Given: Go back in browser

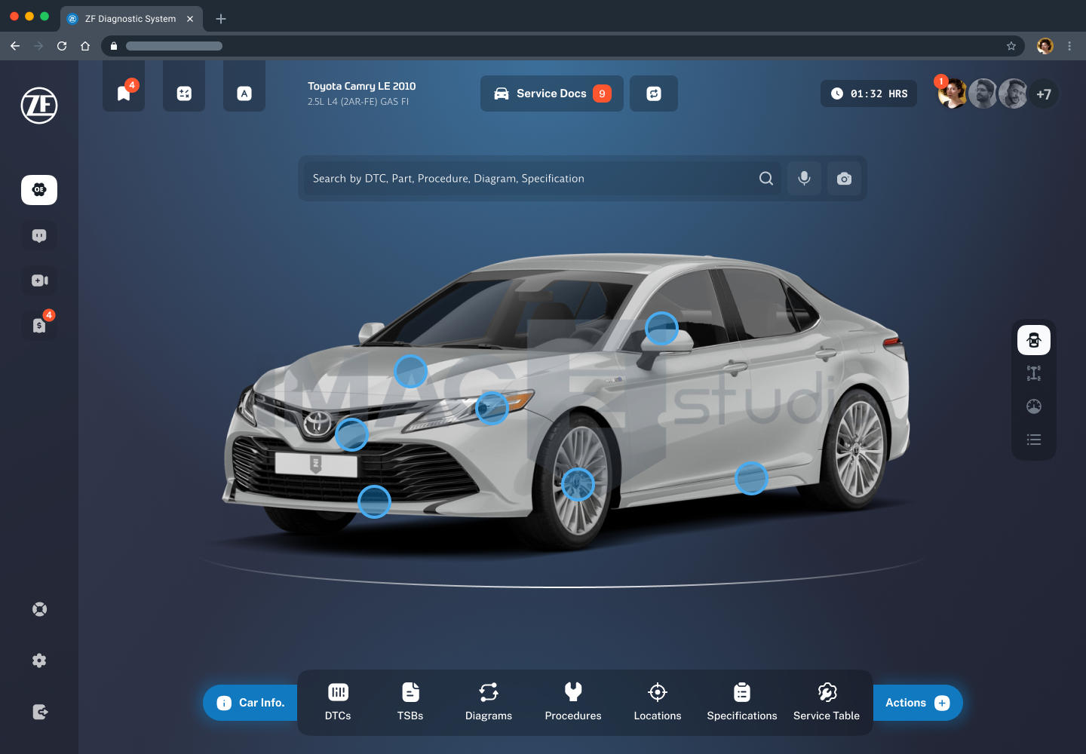Looking at the screenshot, I should click(x=15, y=46).
